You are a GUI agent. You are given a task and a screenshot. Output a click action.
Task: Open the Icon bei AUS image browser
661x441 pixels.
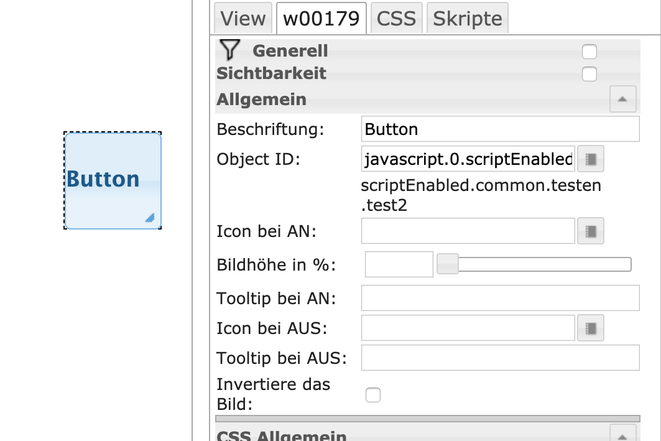coord(591,328)
